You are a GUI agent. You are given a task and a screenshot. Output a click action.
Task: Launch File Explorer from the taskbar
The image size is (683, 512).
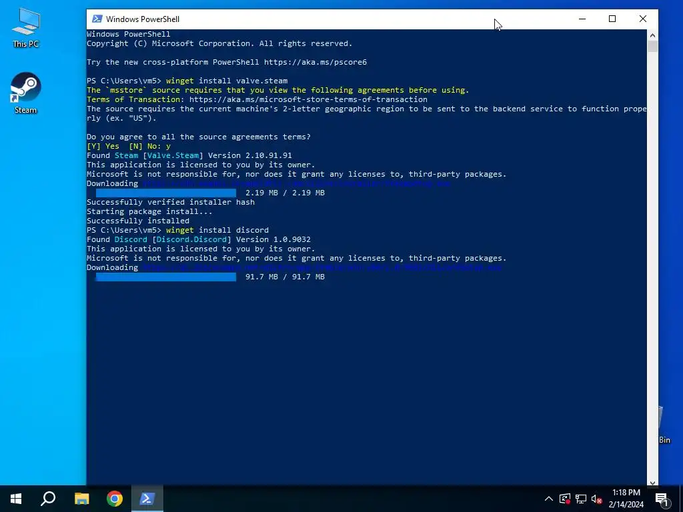click(81, 499)
